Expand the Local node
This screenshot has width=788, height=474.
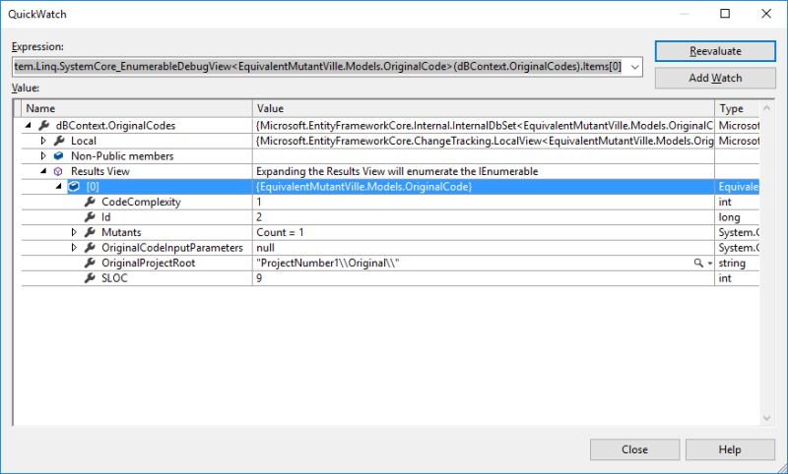point(43,141)
